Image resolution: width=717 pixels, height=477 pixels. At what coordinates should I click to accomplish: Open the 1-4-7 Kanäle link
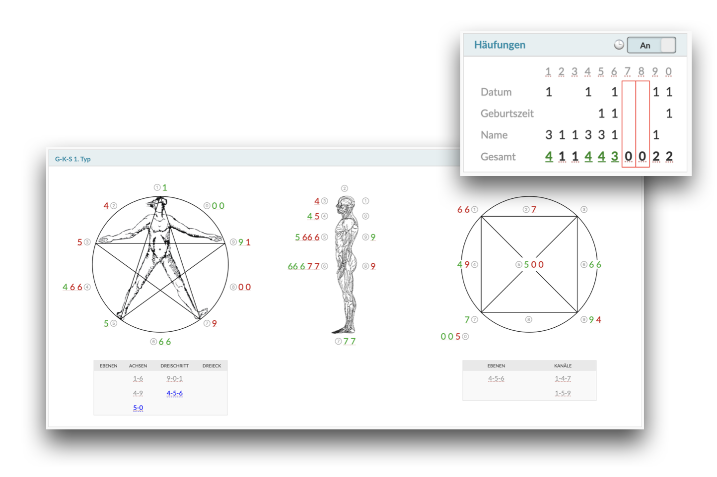tap(563, 379)
